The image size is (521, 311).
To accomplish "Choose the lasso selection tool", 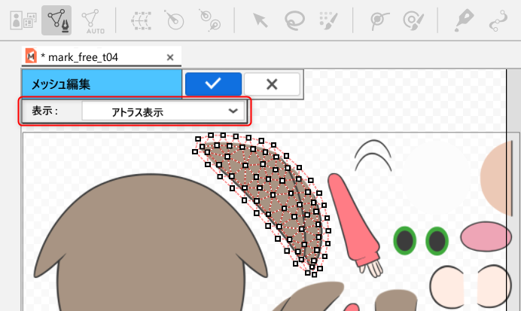I will pyautogui.click(x=294, y=18).
